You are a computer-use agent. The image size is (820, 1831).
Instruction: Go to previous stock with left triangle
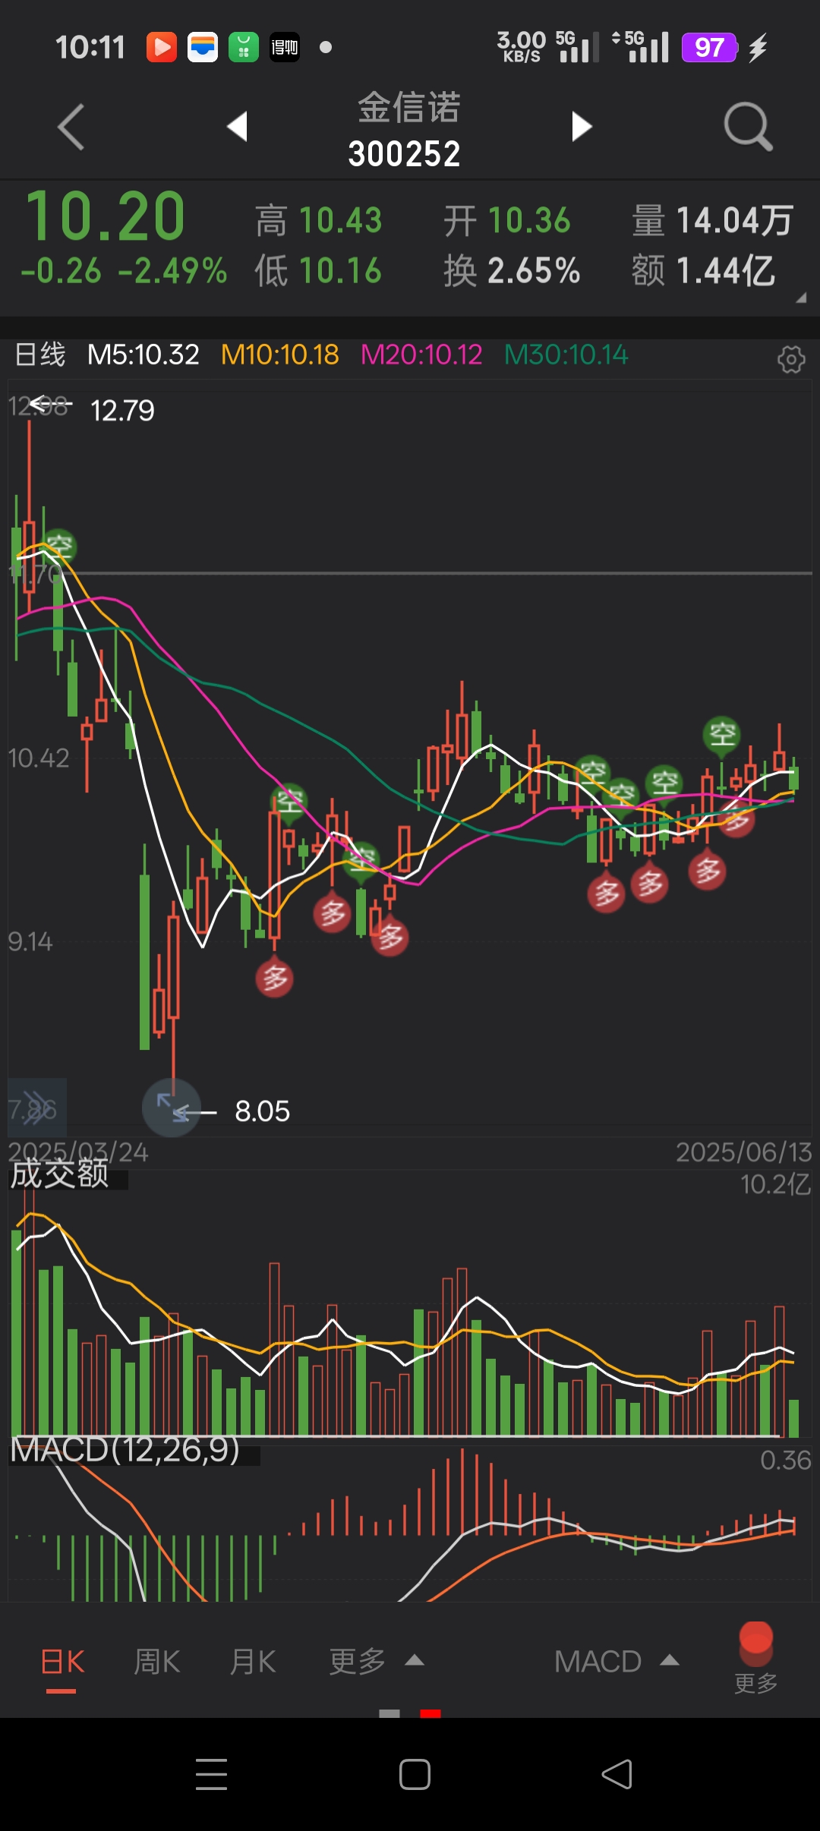coord(238,126)
